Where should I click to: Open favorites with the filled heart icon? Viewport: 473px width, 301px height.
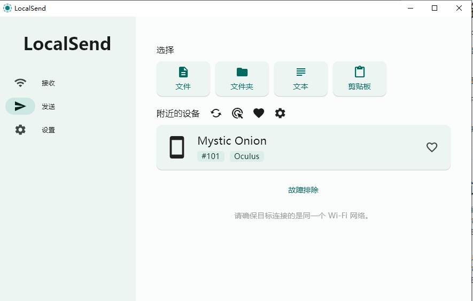pyautogui.click(x=259, y=113)
